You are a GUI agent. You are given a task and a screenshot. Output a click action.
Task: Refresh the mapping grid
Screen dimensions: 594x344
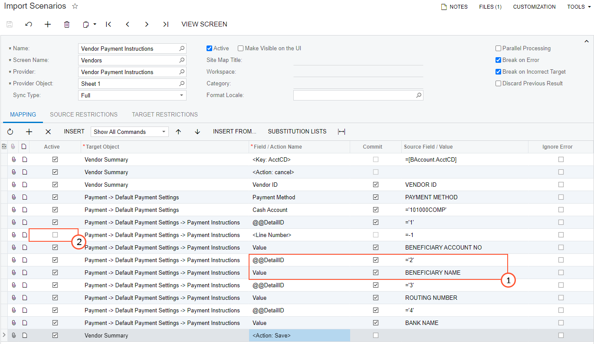click(x=10, y=132)
